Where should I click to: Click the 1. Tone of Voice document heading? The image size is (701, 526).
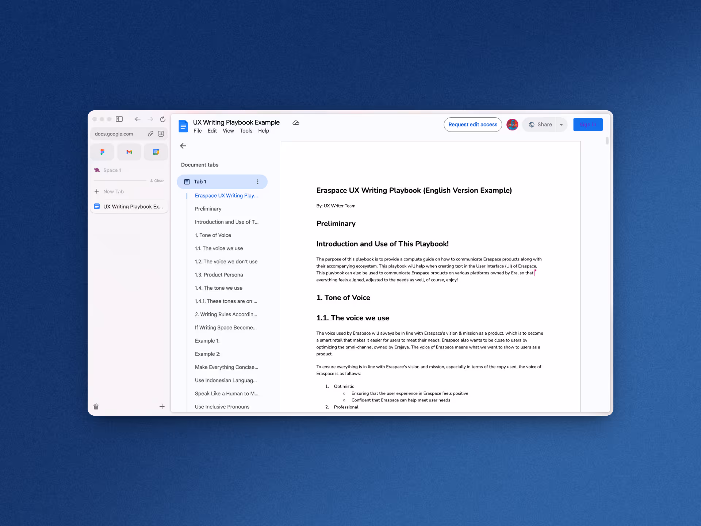coord(343,298)
